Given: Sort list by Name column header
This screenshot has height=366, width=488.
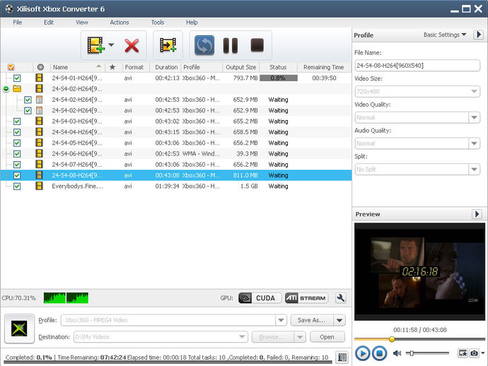Looking at the screenshot, I should click(x=77, y=67).
